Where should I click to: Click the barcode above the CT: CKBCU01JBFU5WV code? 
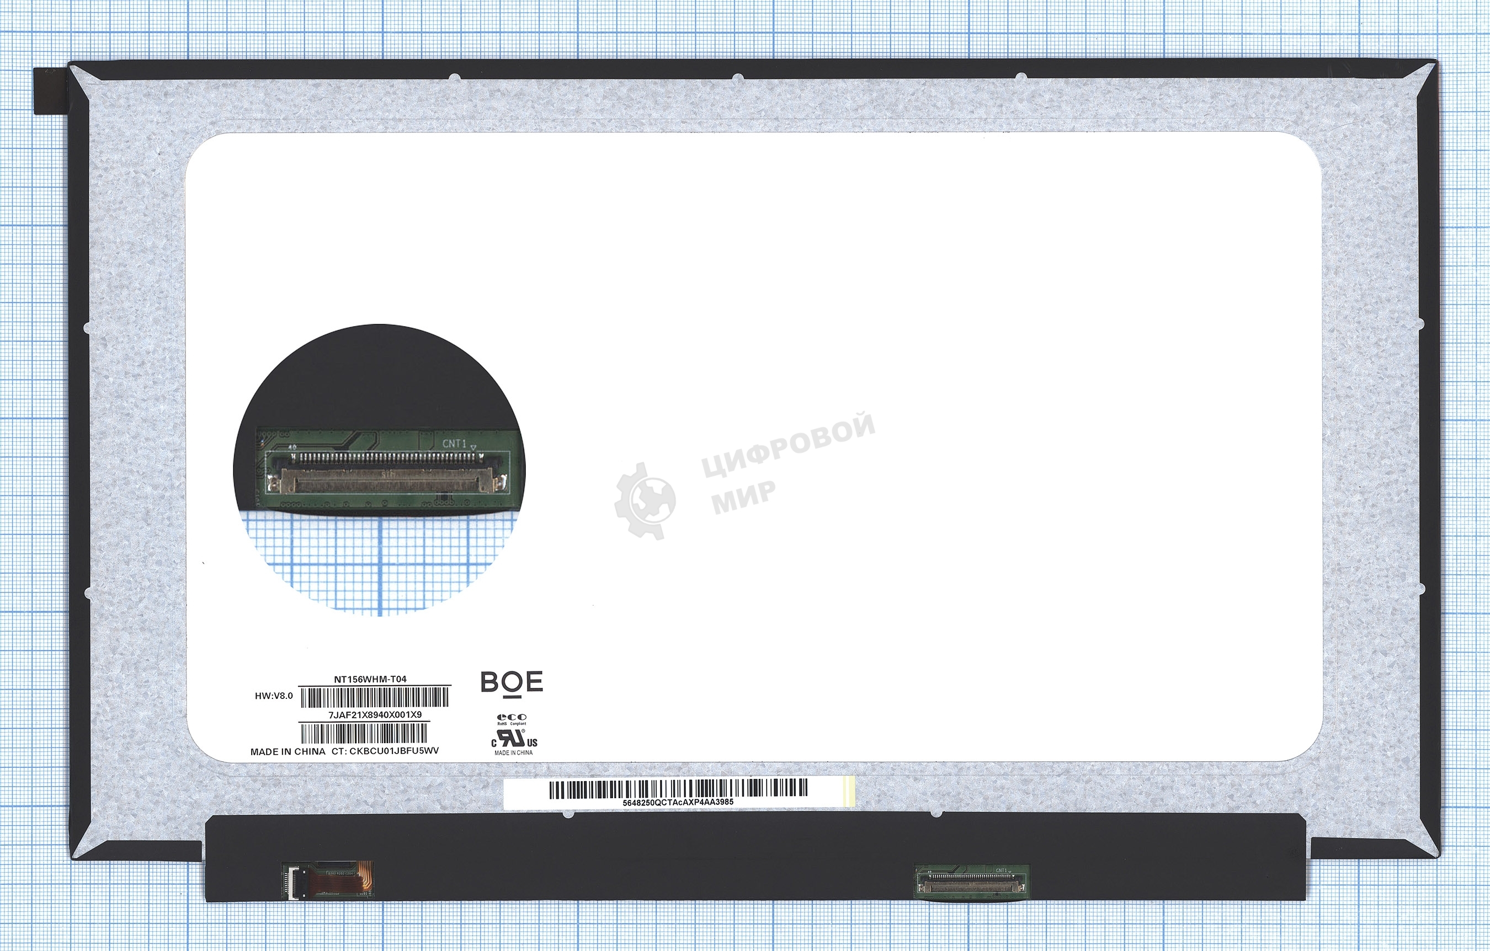click(x=364, y=734)
